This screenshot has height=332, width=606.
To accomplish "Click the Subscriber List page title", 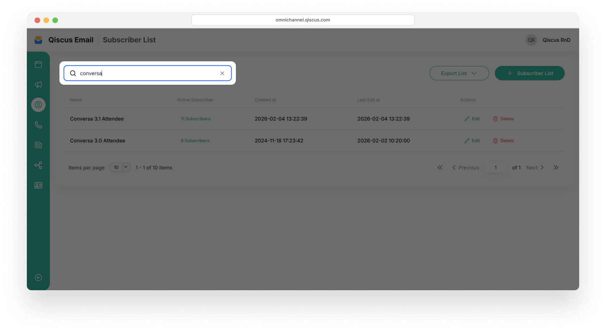I will point(129,40).
